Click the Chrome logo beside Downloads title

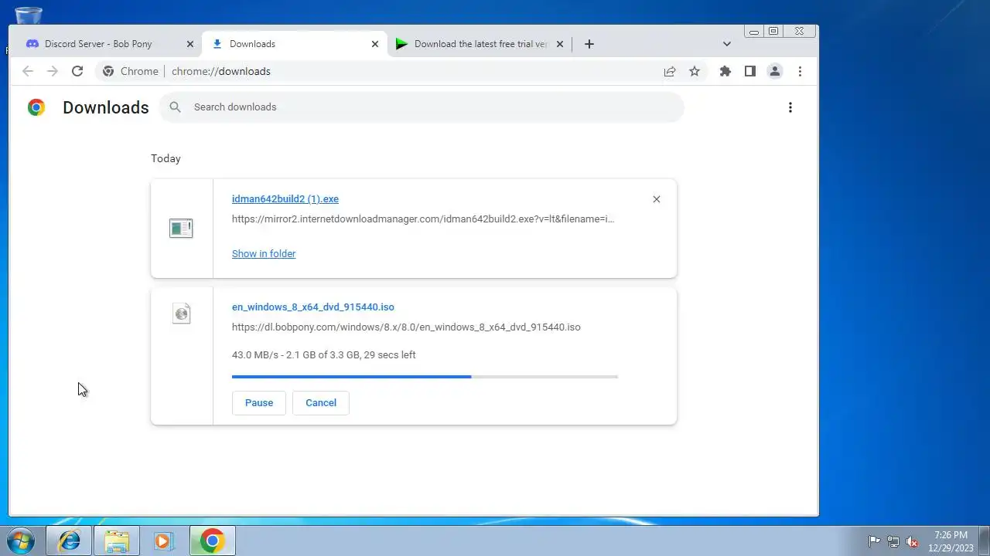click(x=36, y=107)
